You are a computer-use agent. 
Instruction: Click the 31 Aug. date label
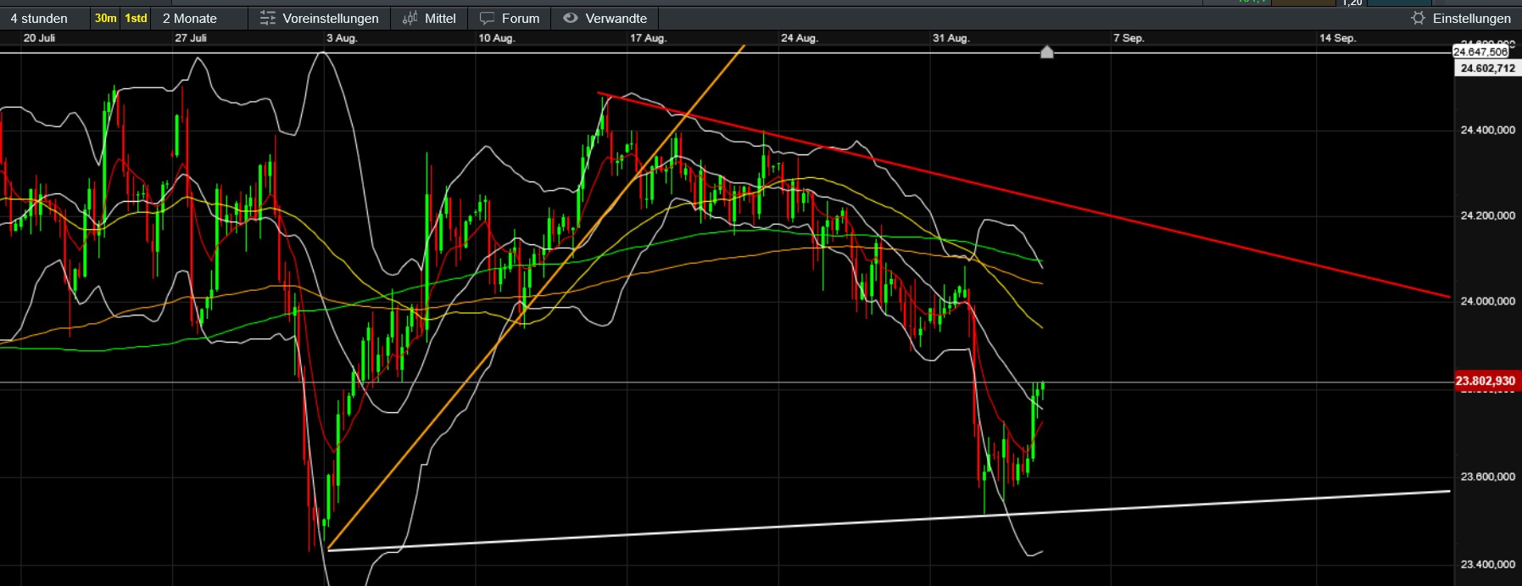[x=951, y=38]
